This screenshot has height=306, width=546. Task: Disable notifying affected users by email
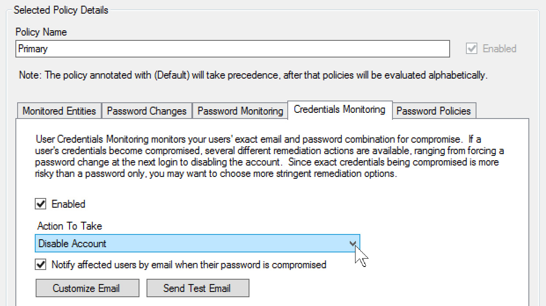coord(41,265)
